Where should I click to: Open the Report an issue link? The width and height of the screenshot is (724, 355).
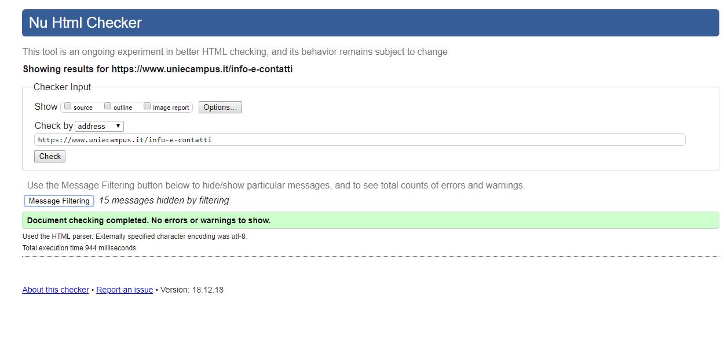tap(125, 290)
